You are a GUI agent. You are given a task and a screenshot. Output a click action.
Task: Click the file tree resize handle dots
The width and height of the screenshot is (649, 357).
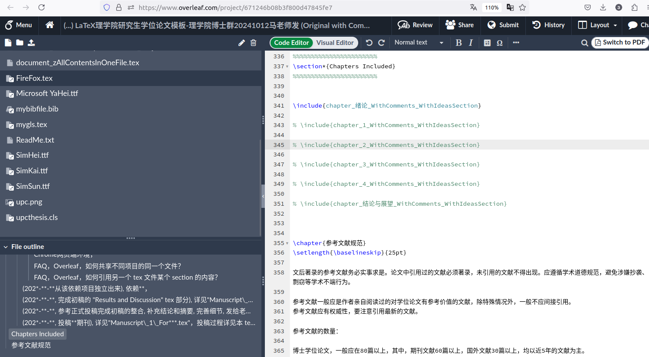click(x=130, y=238)
